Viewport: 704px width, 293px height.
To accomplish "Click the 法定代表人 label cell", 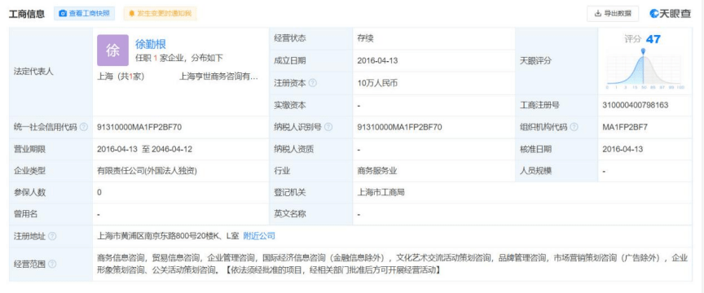I will [x=51, y=72].
